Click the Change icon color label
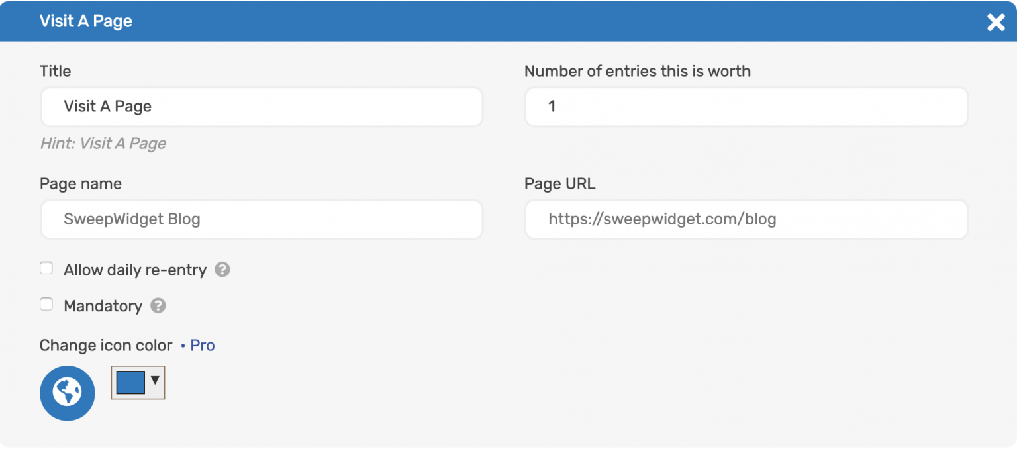This screenshot has width=1017, height=449. (105, 345)
